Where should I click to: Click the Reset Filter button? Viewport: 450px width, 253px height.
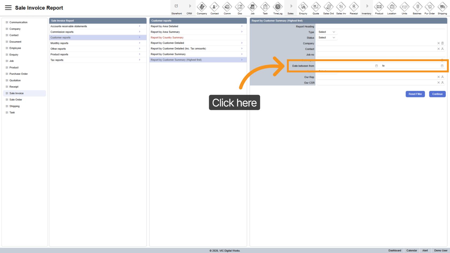point(415,94)
